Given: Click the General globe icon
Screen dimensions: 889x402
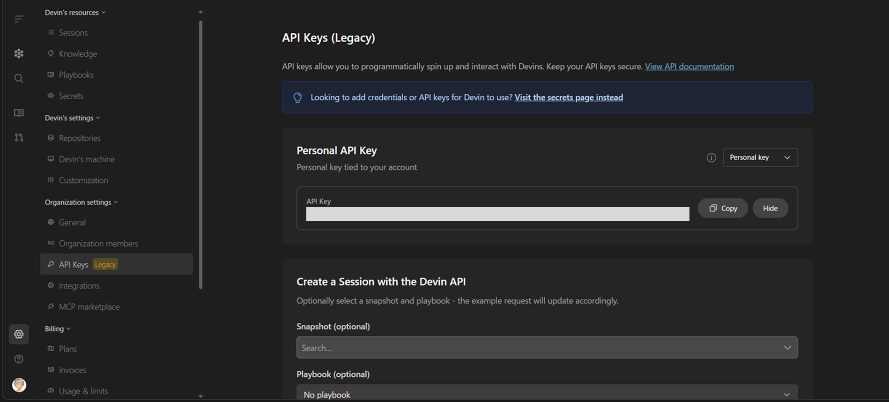Looking at the screenshot, I should [x=51, y=222].
